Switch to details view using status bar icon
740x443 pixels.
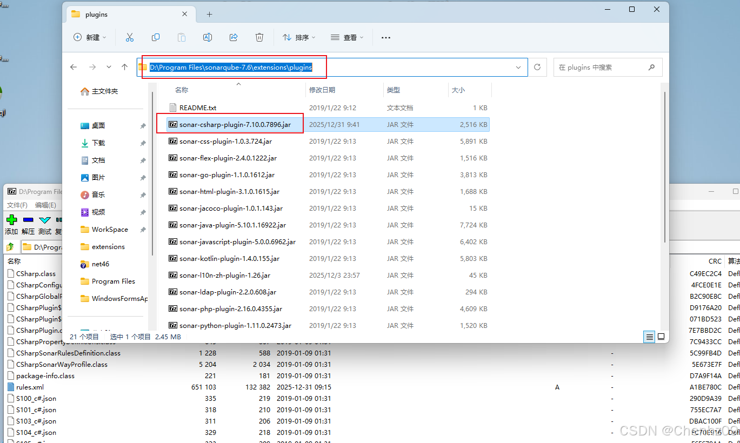[x=649, y=337]
